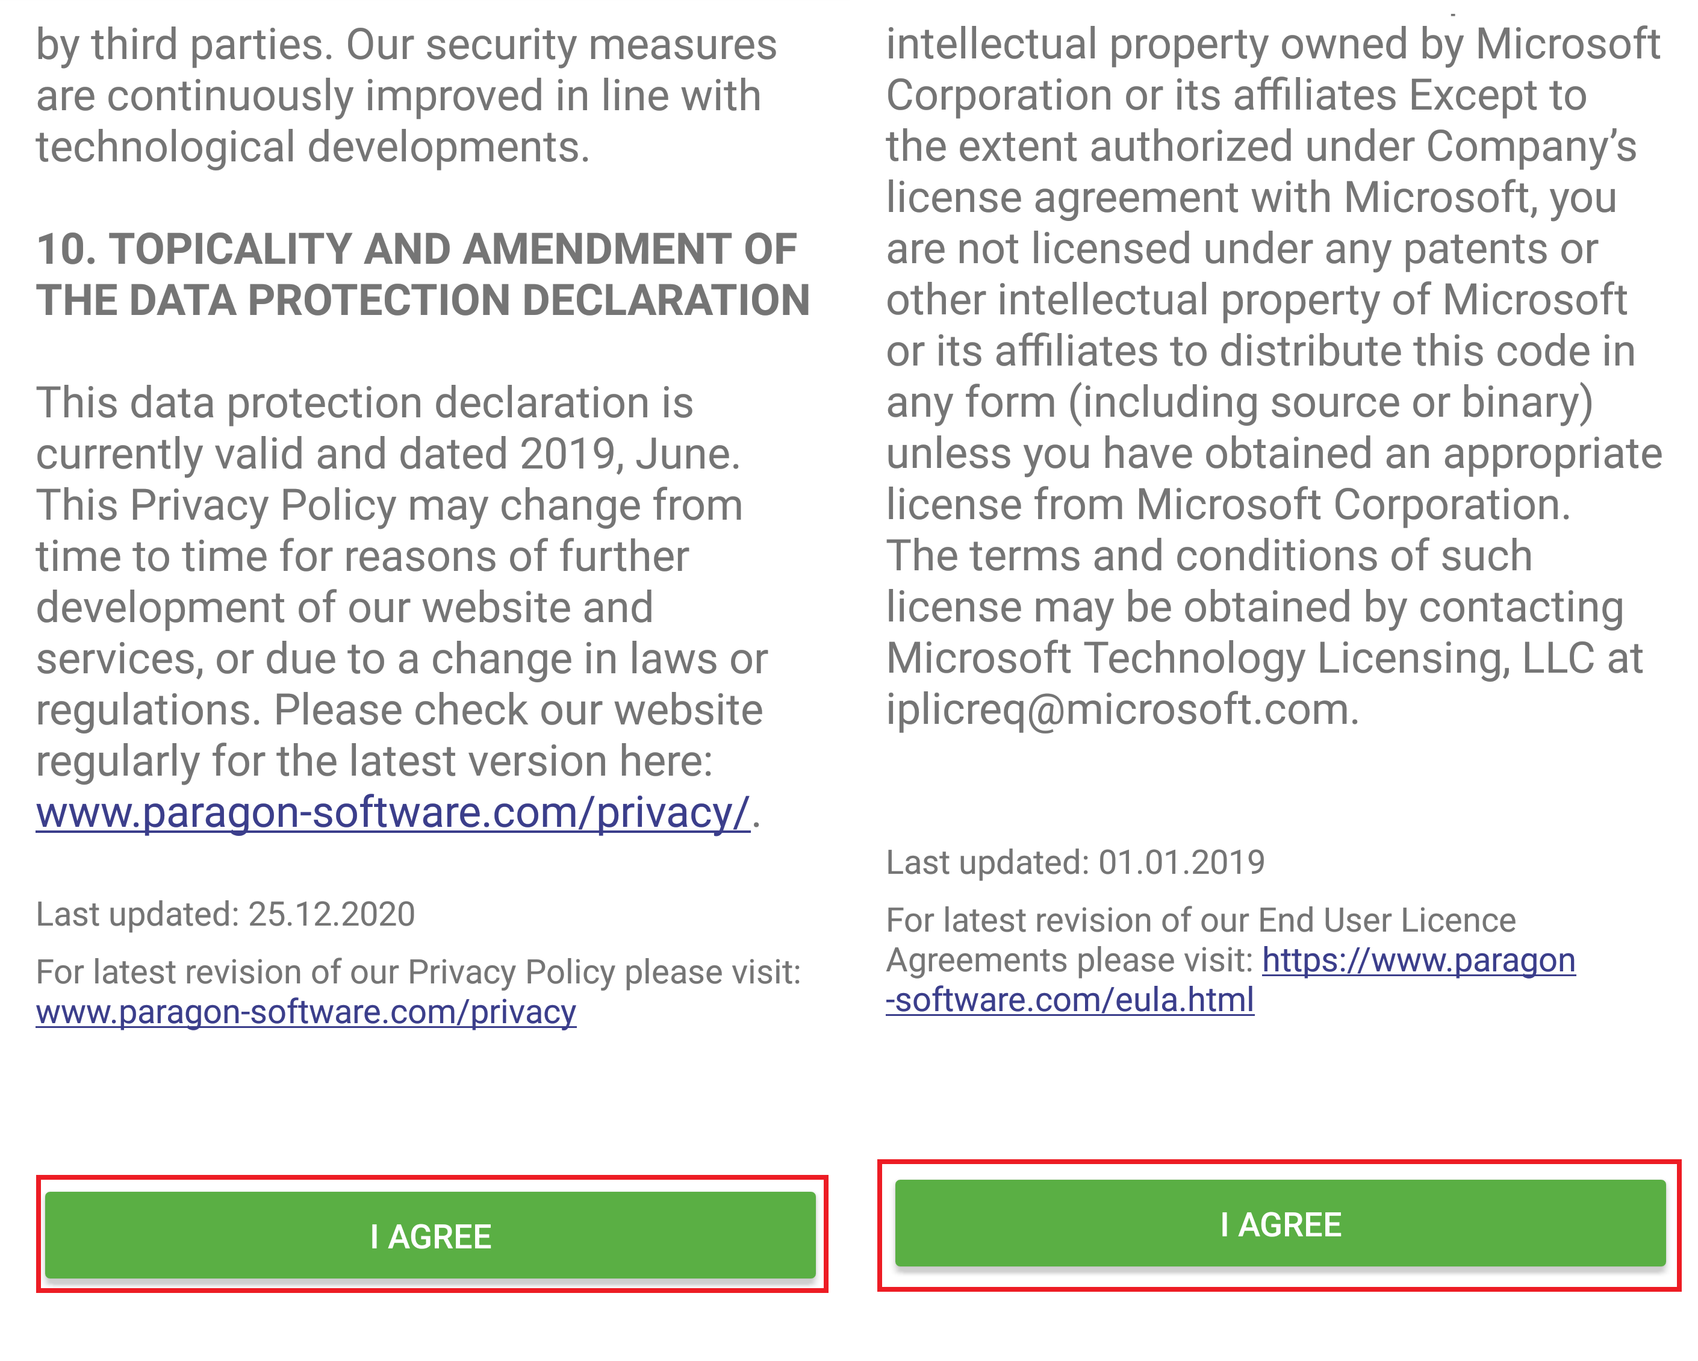Click the "Last updated: 01.01.2019" text
This screenshot has width=1698, height=1361.
point(1076,862)
